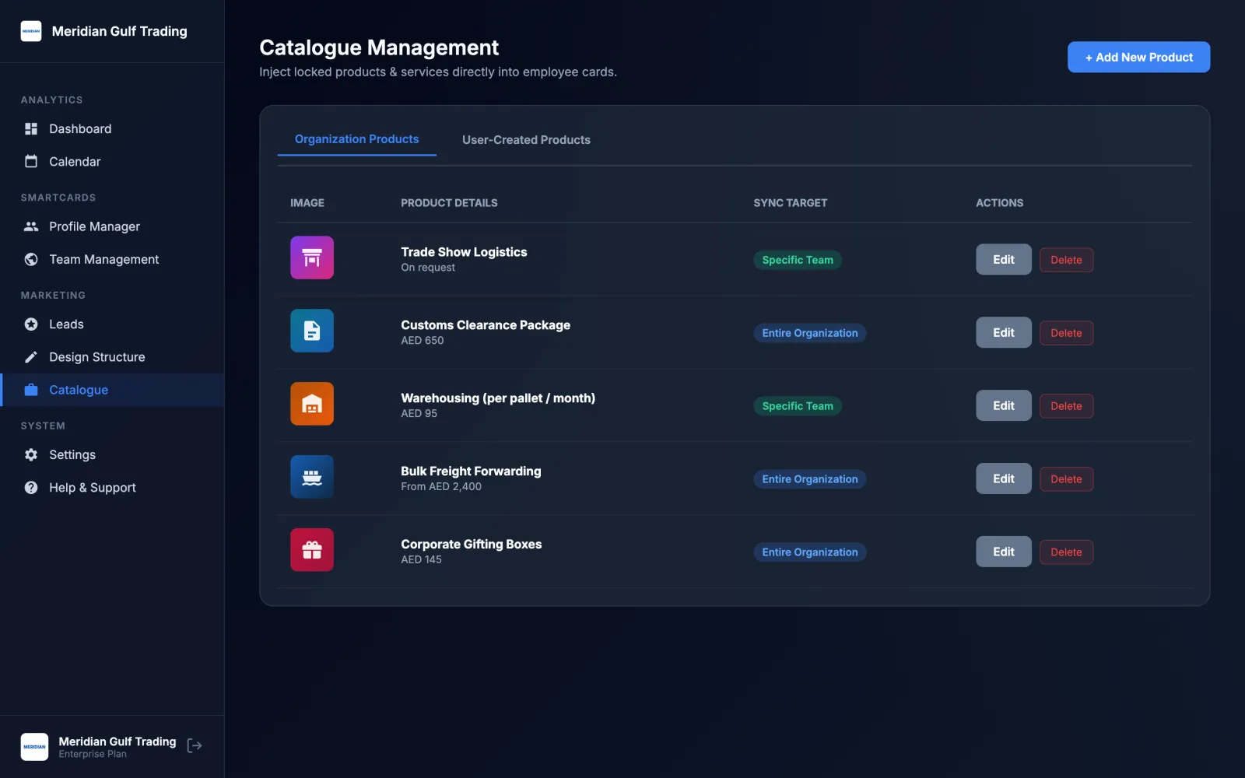
Task: Edit the Bulk Freight Forwarding product
Action: [x=1004, y=479]
